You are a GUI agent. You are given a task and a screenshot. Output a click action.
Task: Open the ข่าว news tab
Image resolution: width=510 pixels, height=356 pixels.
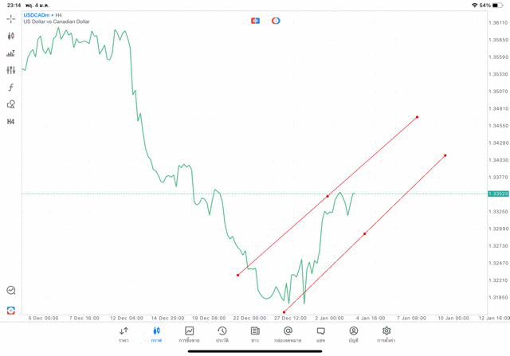tap(255, 334)
